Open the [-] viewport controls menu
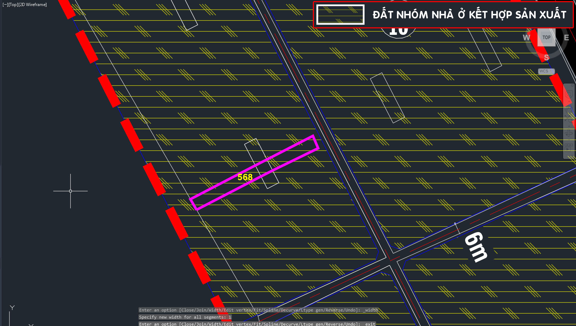Viewport: 576px width, 326px height. [x=5, y=5]
